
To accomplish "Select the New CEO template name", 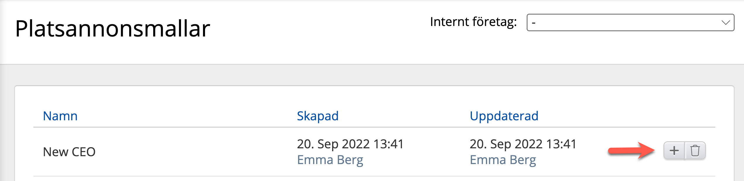I will pos(69,152).
